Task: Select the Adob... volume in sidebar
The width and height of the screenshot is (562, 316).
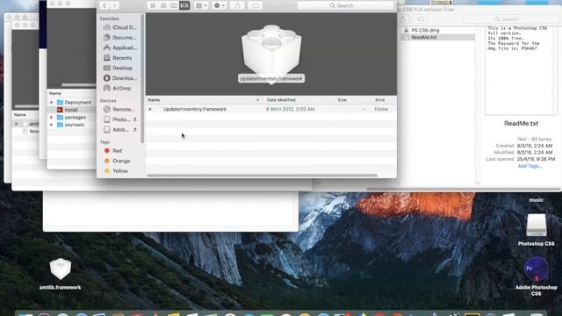Action: click(117, 130)
